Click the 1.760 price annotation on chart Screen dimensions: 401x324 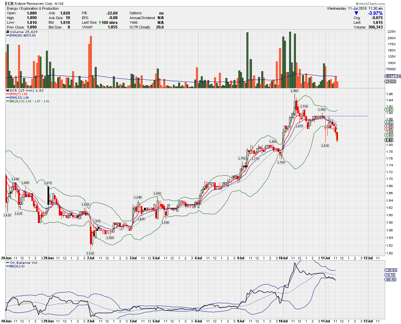tap(281, 162)
